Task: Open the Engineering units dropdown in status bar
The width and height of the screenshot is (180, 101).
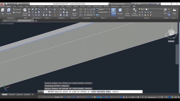Action: 152,97
